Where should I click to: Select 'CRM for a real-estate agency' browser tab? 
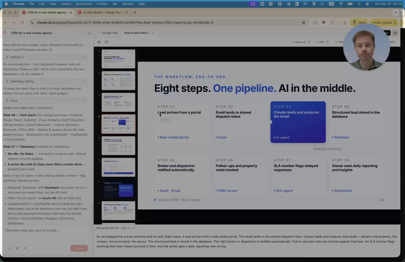(x=47, y=12)
